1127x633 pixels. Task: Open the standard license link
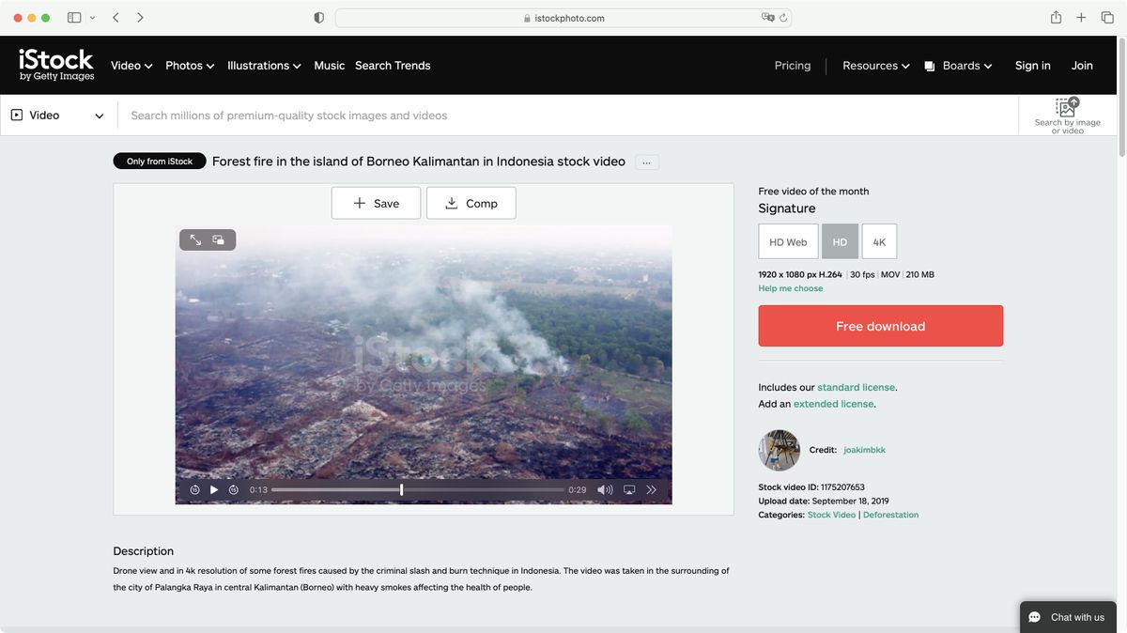pyautogui.click(x=856, y=387)
